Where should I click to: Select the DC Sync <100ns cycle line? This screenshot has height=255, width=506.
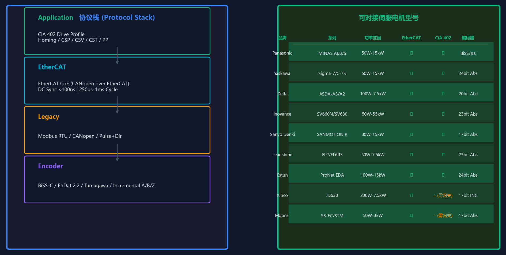pos(78,90)
